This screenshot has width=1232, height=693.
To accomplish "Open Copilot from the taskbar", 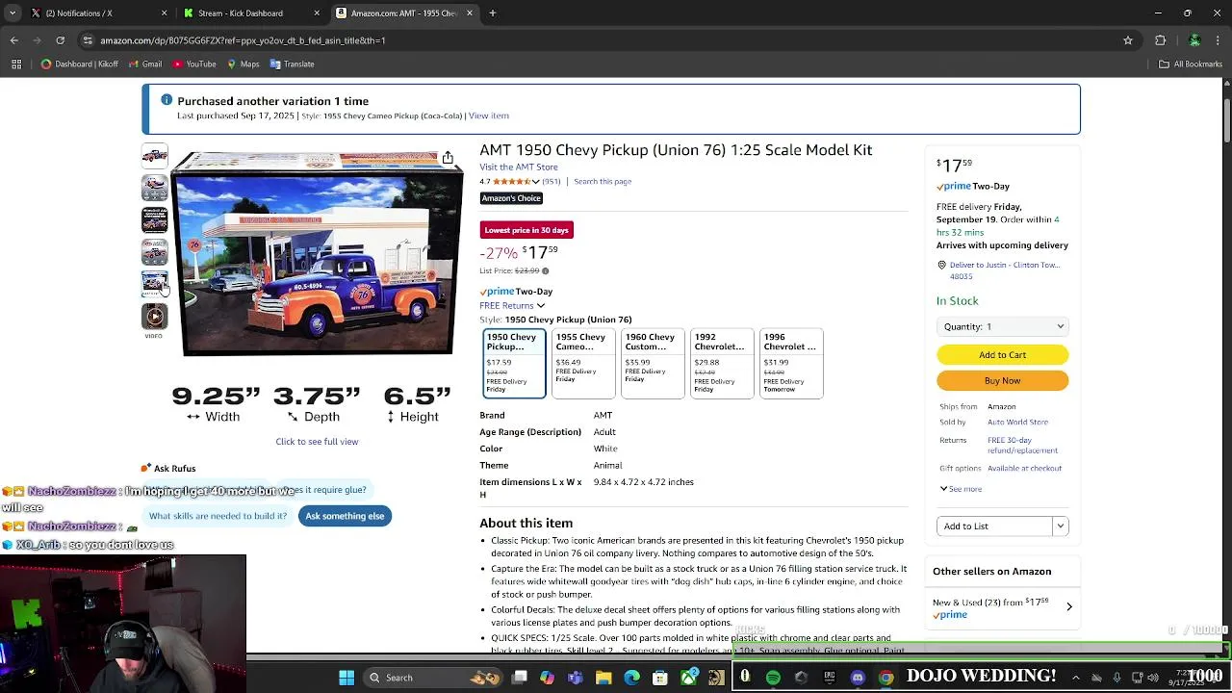I will click(x=547, y=678).
